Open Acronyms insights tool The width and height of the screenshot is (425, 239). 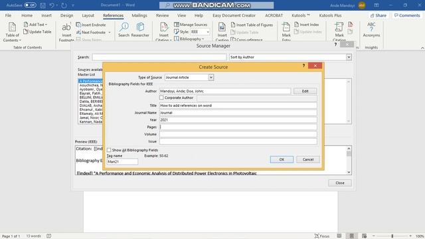point(371,30)
